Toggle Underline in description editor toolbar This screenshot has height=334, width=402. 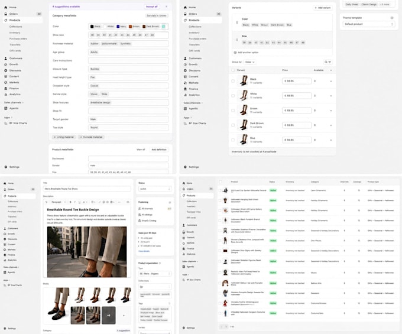tap(79, 202)
